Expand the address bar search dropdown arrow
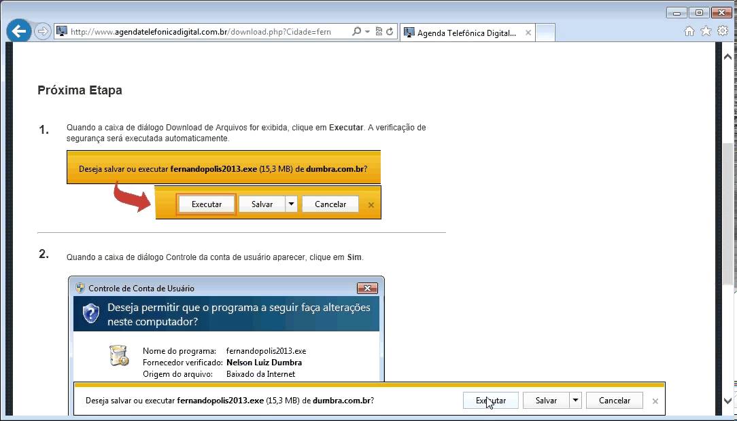Image resolution: width=737 pixels, height=421 pixels. [x=368, y=32]
